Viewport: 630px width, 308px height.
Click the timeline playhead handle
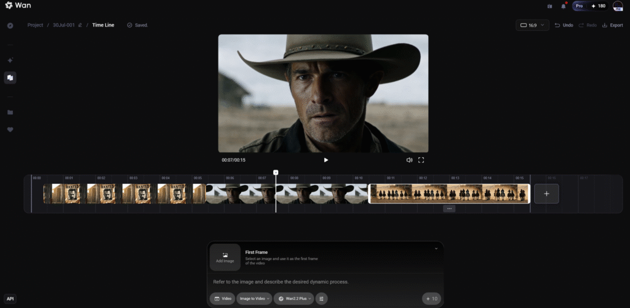click(276, 173)
